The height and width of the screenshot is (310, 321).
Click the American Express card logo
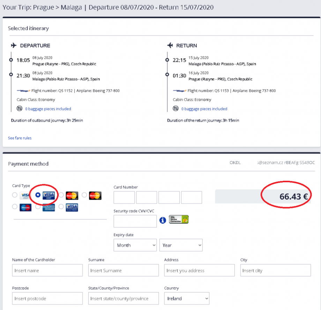(48, 207)
